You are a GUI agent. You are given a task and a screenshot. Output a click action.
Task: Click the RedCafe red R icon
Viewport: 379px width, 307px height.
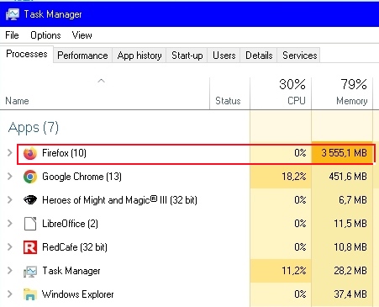pos(30,247)
